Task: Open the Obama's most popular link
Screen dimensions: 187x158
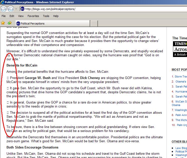Action: [181, 81]
